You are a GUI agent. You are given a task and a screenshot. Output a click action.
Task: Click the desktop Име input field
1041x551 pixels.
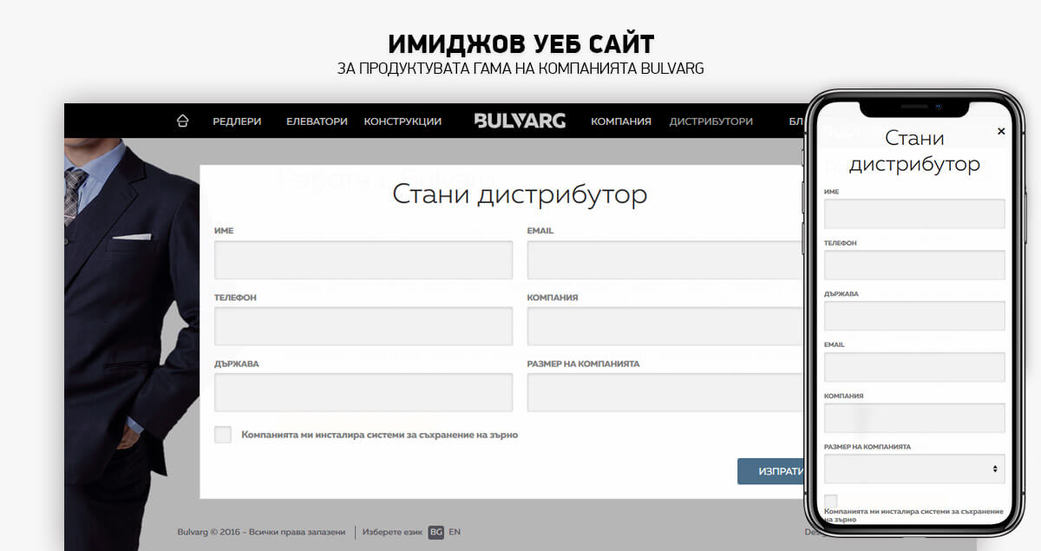363,259
